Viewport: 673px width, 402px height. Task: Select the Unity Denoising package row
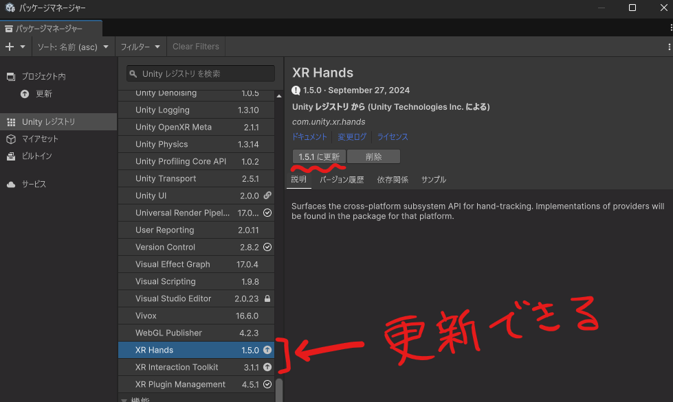coord(196,94)
